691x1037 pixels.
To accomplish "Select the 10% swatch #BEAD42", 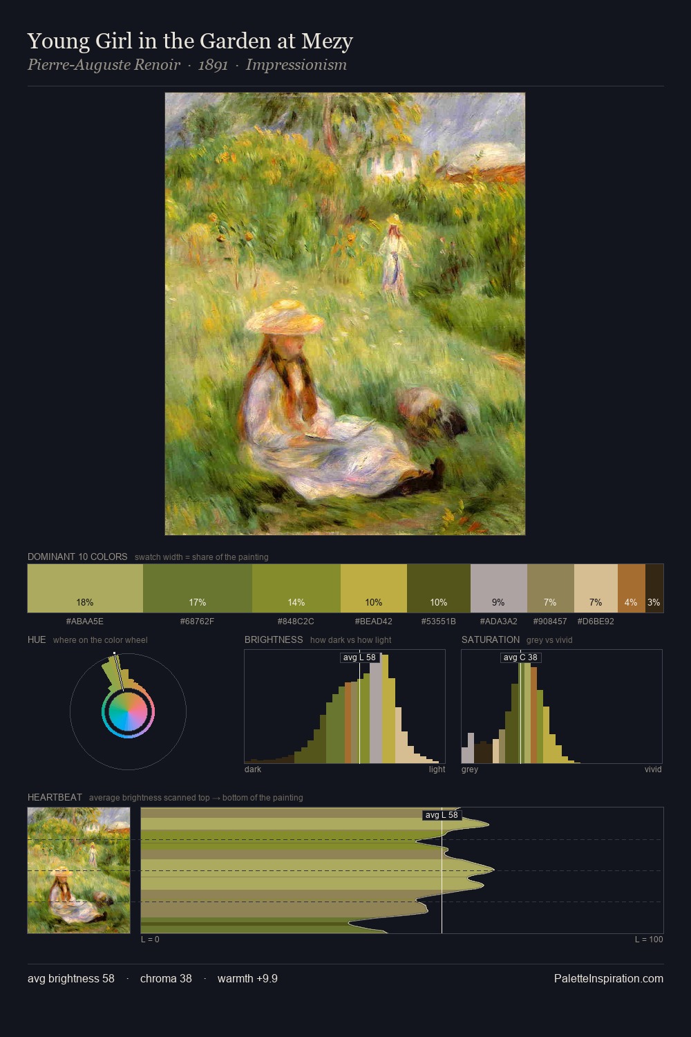I will click(374, 588).
